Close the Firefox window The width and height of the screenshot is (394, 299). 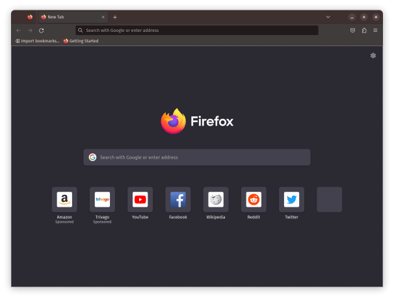coord(376,17)
